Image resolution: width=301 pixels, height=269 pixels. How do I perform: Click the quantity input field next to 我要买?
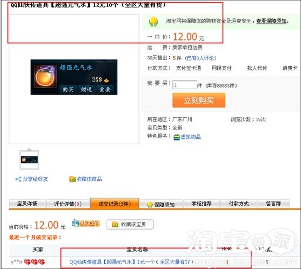click(185, 85)
